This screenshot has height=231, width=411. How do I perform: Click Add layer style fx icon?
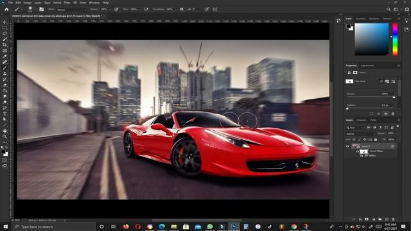pos(360,219)
